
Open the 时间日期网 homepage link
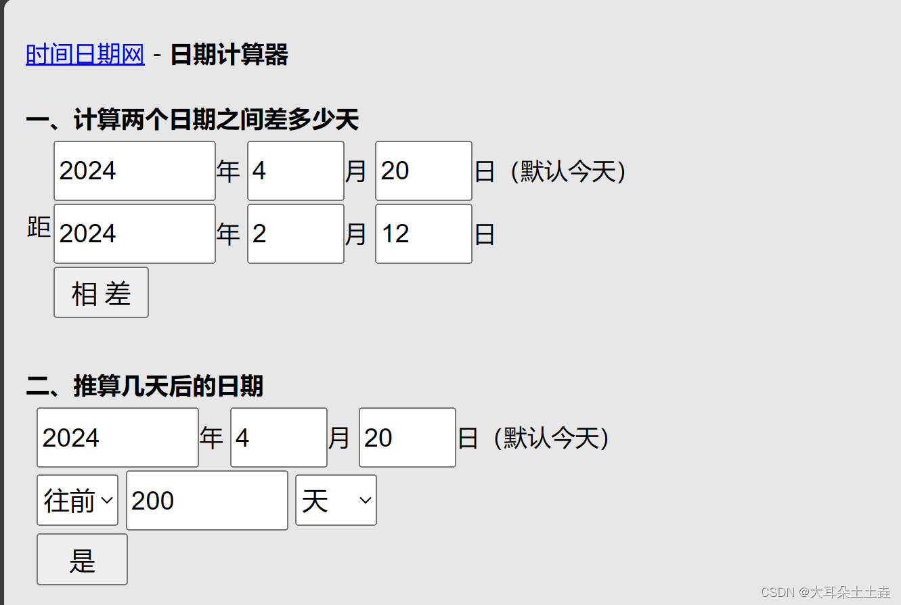84,55
